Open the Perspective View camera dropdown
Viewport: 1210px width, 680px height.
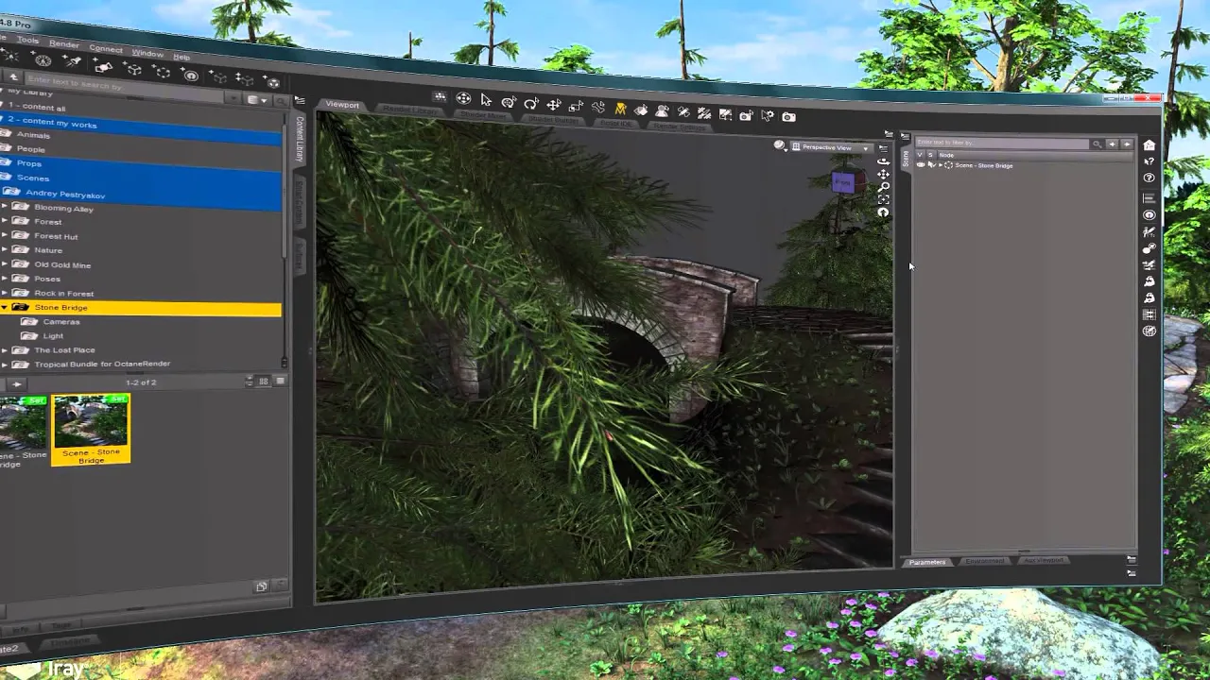832,147
